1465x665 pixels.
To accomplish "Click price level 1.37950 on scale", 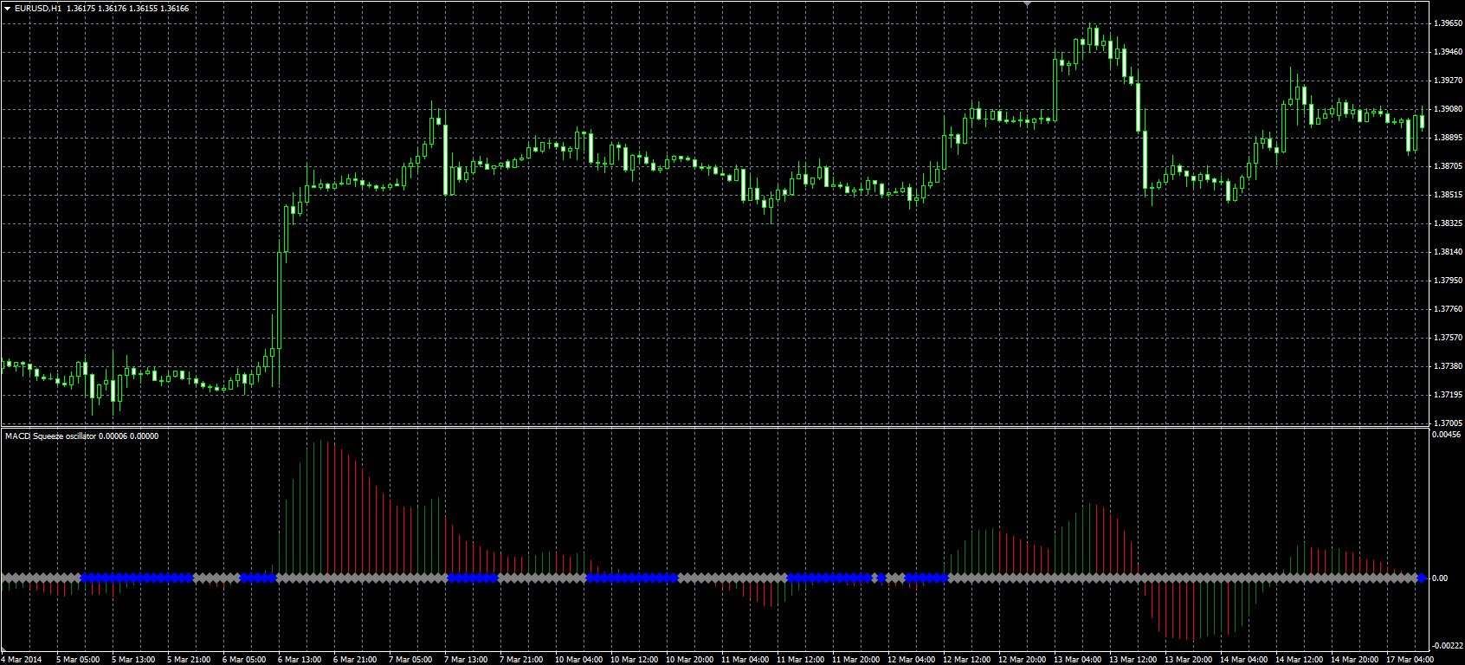I will (1448, 281).
